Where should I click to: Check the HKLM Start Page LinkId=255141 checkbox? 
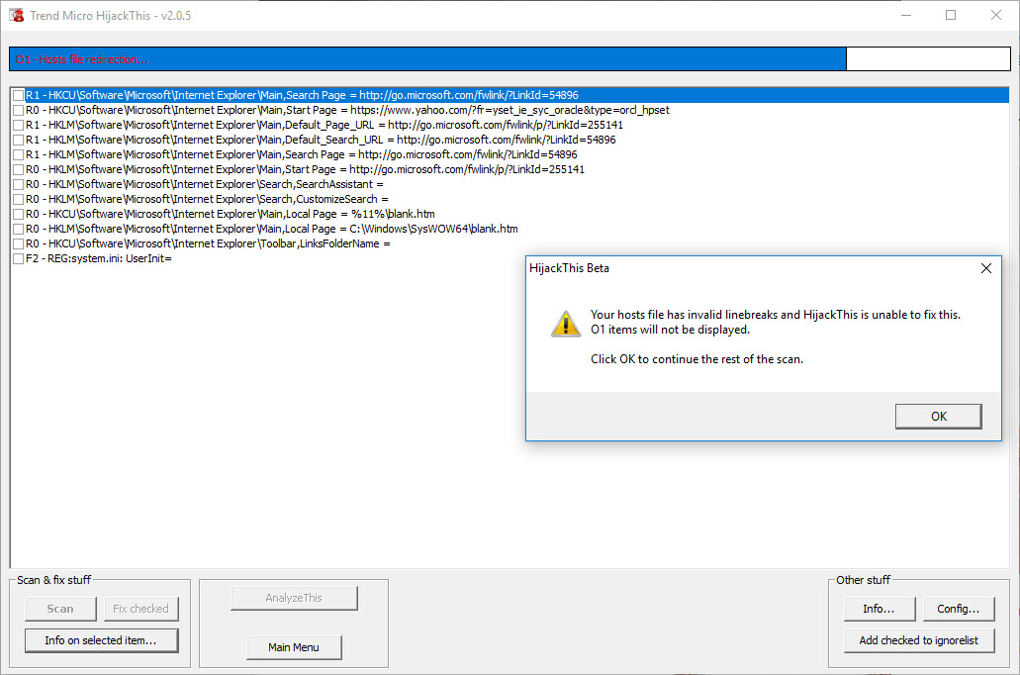coord(18,170)
